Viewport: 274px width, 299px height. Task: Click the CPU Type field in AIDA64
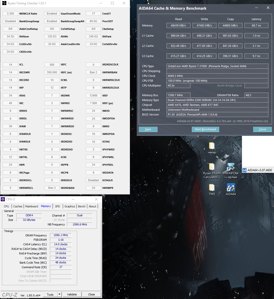coord(217,66)
